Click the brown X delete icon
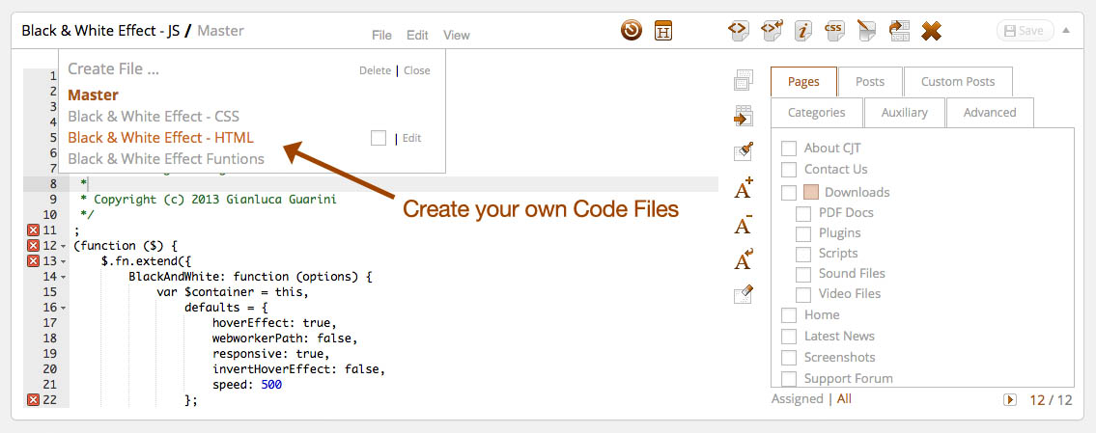 pyautogui.click(x=931, y=31)
